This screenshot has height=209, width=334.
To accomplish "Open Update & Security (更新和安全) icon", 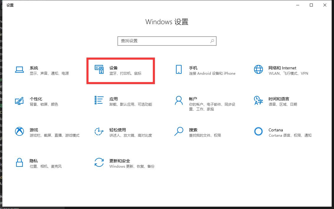I will pos(99,163).
